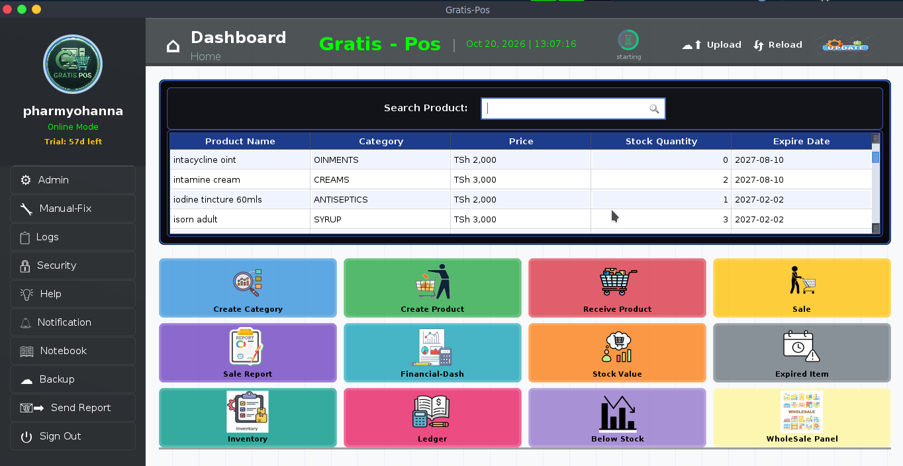Click the Gratis - Pos green title

tap(380, 44)
